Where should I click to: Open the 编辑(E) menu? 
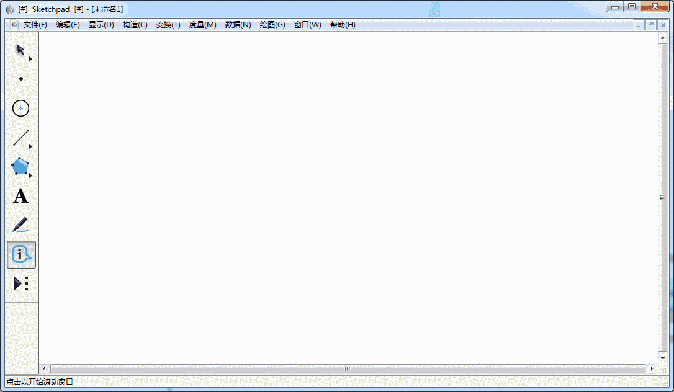click(x=68, y=25)
